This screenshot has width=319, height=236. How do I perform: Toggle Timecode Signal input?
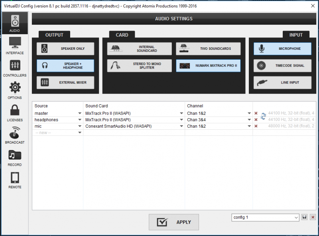(x=282, y=66)
